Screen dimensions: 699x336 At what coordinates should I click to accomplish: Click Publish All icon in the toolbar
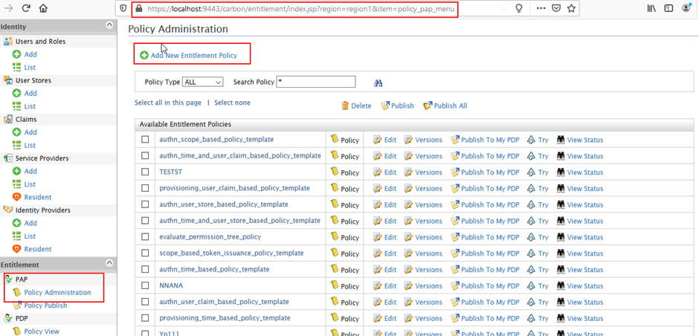pos(428,106)
